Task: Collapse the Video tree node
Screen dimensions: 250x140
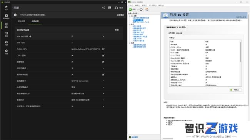Action: click(130, 43)
